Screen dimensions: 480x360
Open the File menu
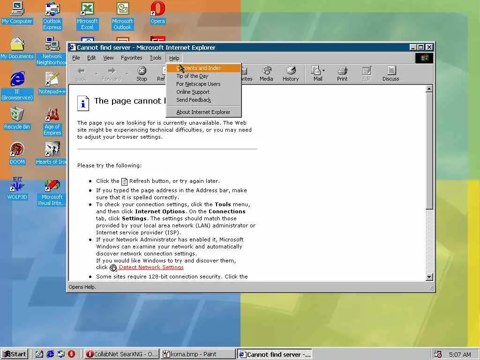coord(76,58)
